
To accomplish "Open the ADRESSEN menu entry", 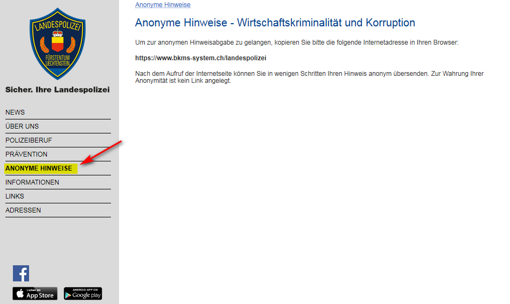I will 23,210.
